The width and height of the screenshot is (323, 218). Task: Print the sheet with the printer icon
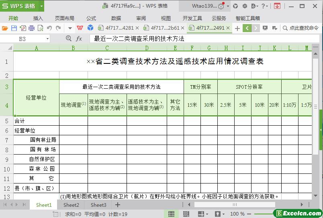(x=31, y=28)
